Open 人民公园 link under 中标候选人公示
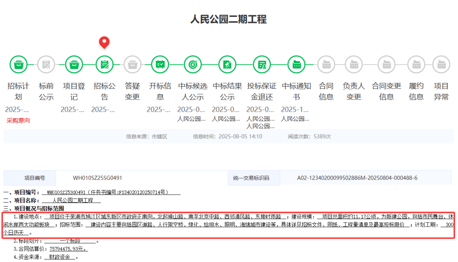The image size is (458, 262). click(x=192, y=119)
